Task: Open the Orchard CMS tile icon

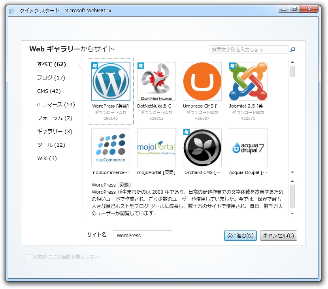Action: coord(202,147)
